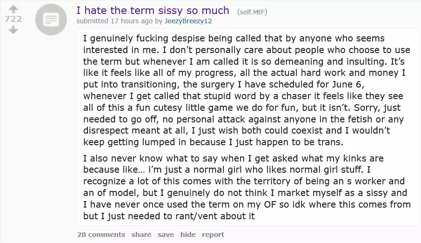Click the '17 hours ago' timestamp
This screenshot has width=421, height=243.
(131, 21)
